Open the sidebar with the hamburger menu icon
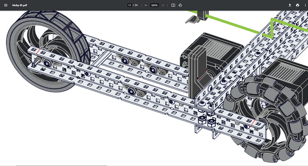This screenshot has width=308, height=166. pos(6,5)
